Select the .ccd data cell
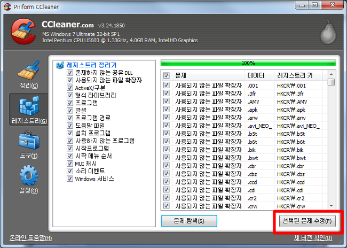Screen dimensions: 347x248 pyautogui.click(x=252, y=182)
